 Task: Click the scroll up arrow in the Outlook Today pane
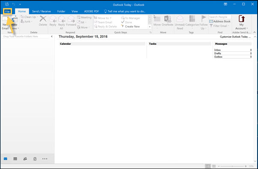click(255, 37)
